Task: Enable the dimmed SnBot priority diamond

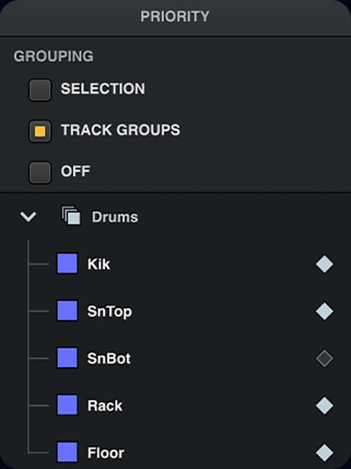Action: coord(324,359)
